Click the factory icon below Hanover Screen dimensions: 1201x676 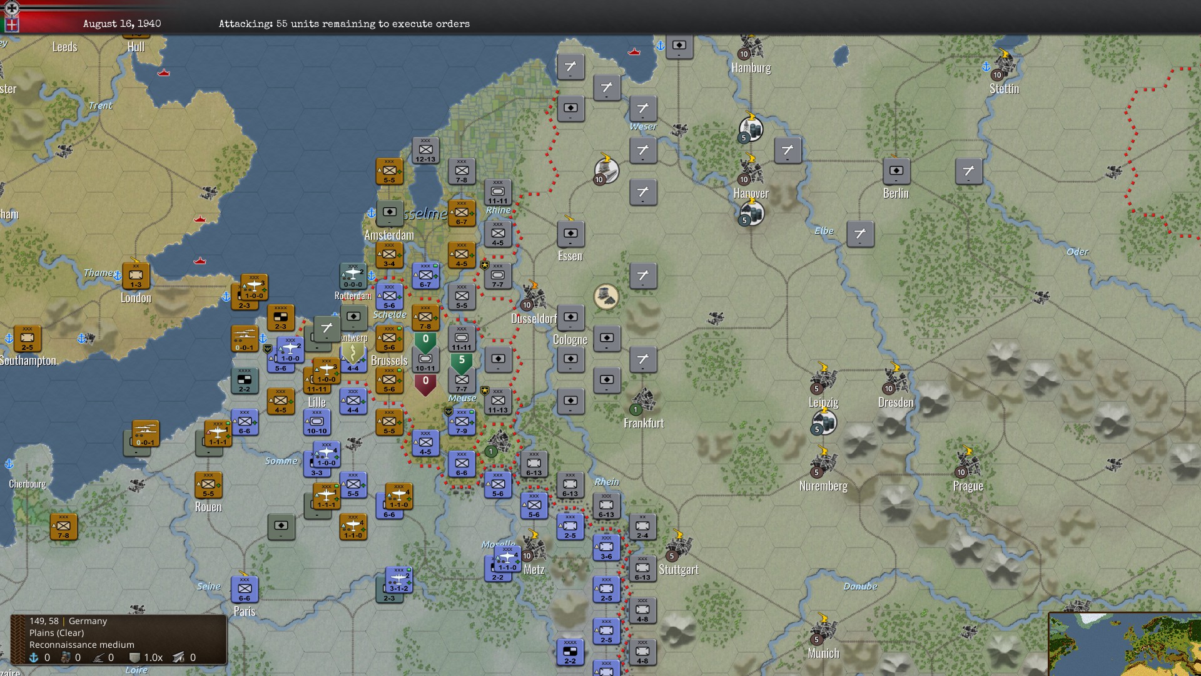point(752,214)
